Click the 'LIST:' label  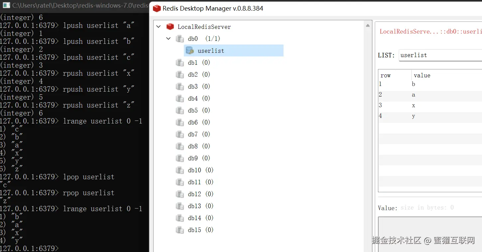[386, 55]
